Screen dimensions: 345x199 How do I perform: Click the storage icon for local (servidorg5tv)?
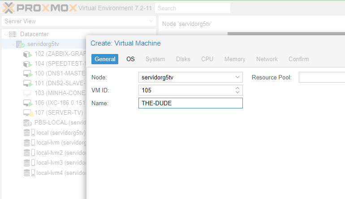[29, 133]
